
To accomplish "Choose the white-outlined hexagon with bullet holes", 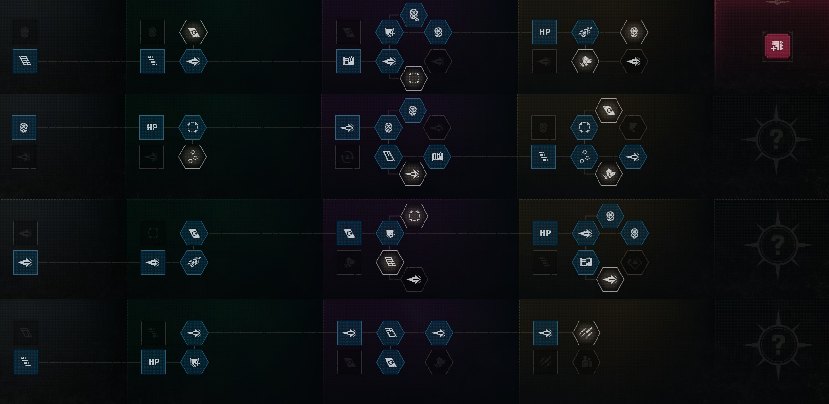I will (193, 157).
